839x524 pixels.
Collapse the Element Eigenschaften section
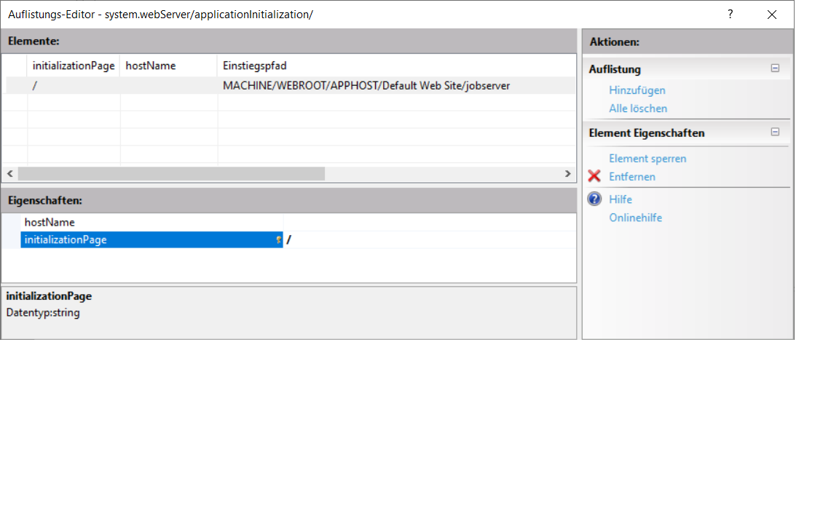click(x=775, y=132)
